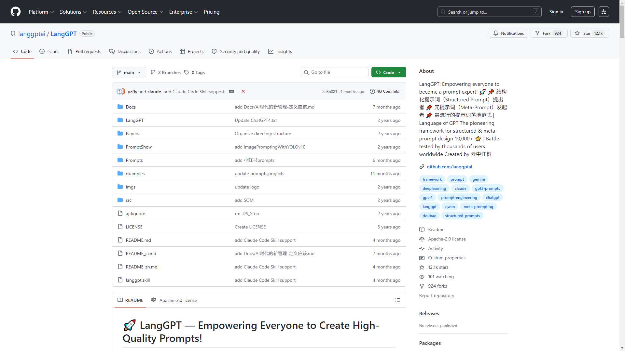
Task: Open the 2 Branches page
Action: (166, 72)
